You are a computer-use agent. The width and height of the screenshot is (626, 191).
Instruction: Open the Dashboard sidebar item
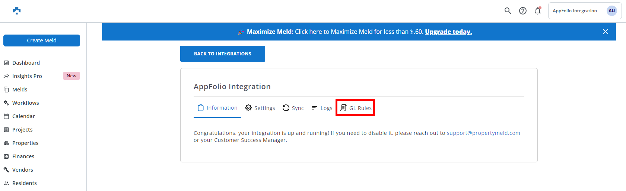26,63
